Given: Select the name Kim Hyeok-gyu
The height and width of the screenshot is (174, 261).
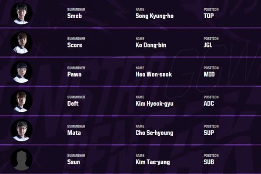Looking at the screenshot, I should (x=155, y=104).
